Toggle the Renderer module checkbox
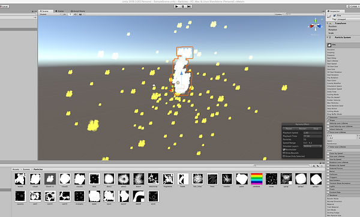 pyautogui.click(x=328, y=195)
